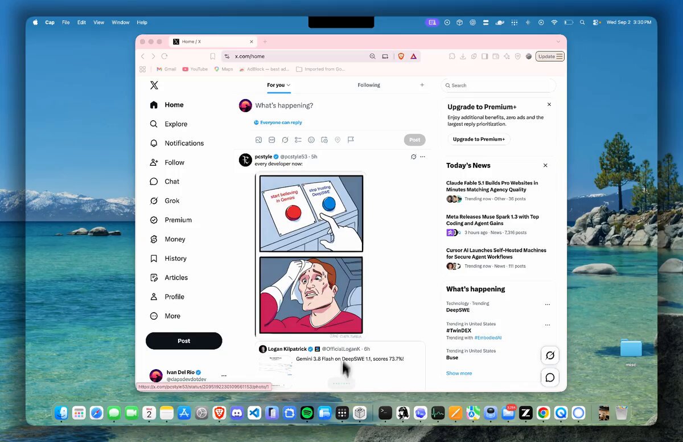This screenshot has width=683, height=442.
Task: Click the Brave Shields lion icon
Action: pyautogui.click(x=401, y=56)
